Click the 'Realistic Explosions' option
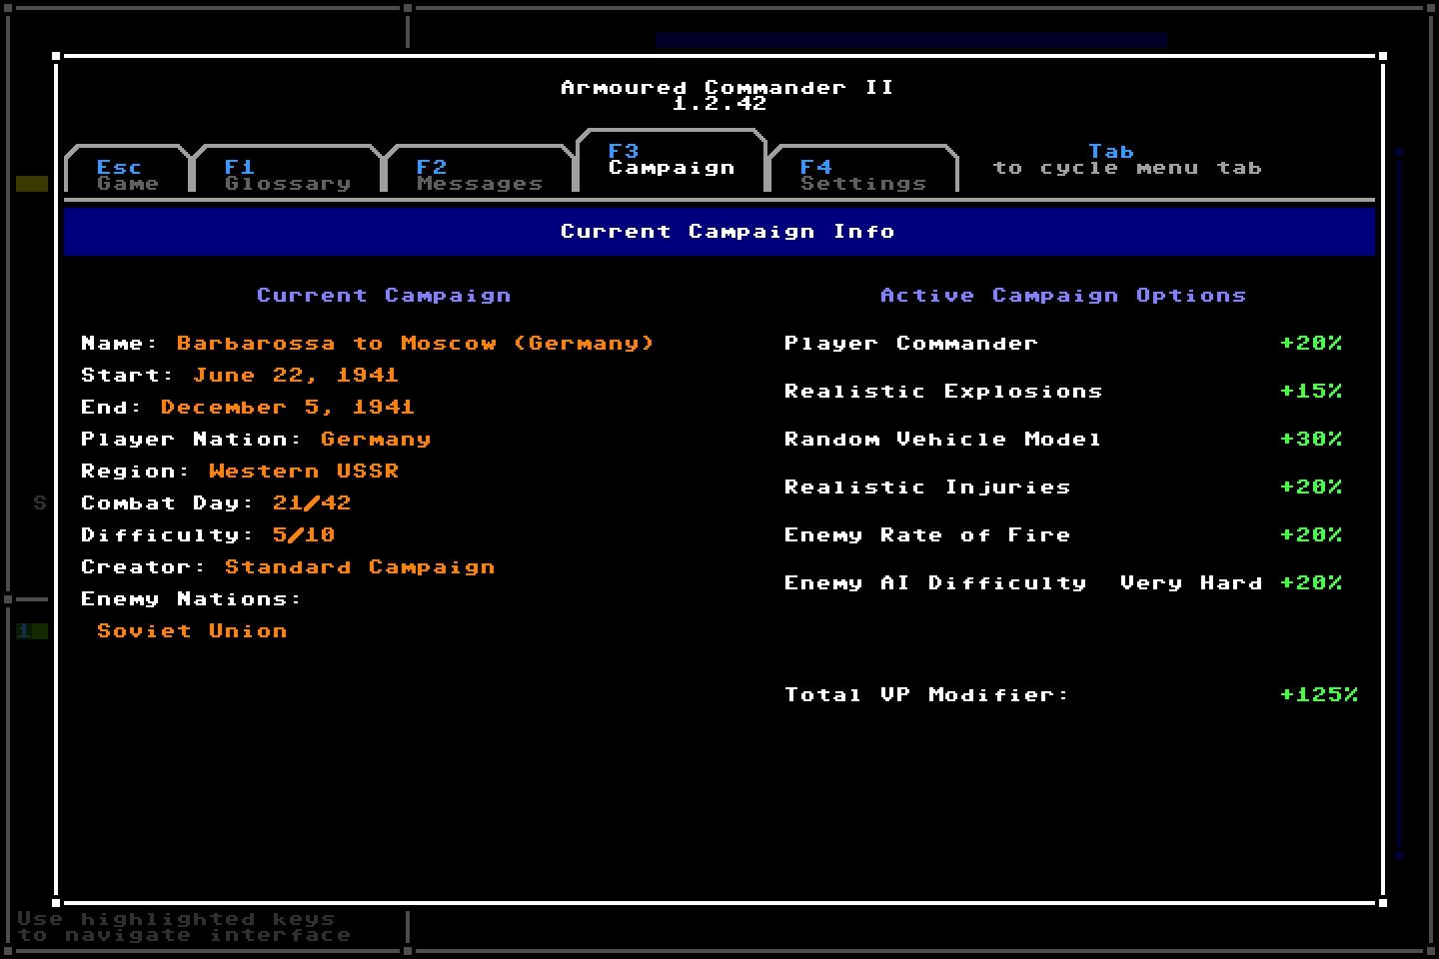1439x959 pixels. pos(943,392)
